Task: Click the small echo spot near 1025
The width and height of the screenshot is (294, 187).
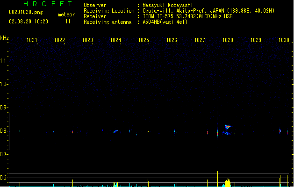Action: pyautogui.click(x=148, y=132)
